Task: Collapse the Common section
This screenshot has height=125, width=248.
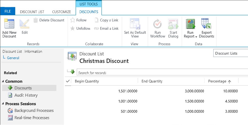Action: click(3, 81)
